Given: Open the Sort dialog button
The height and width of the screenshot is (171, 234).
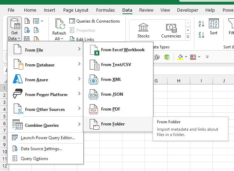Looking at the screenshot, I should (x=214, y=27).
